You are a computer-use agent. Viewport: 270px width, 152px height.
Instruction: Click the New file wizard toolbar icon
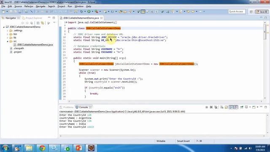tap(3, 11)
